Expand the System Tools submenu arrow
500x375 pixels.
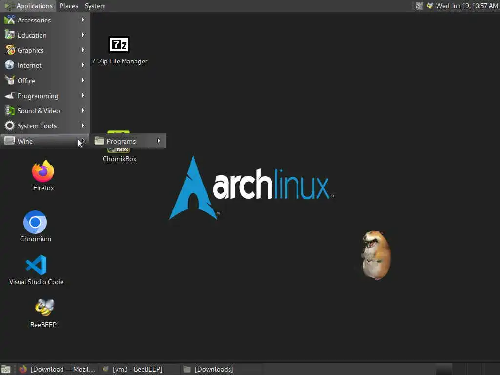click(83, 125)
